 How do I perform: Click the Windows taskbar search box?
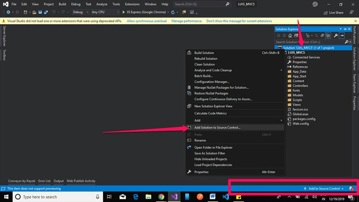click(58, 197)
